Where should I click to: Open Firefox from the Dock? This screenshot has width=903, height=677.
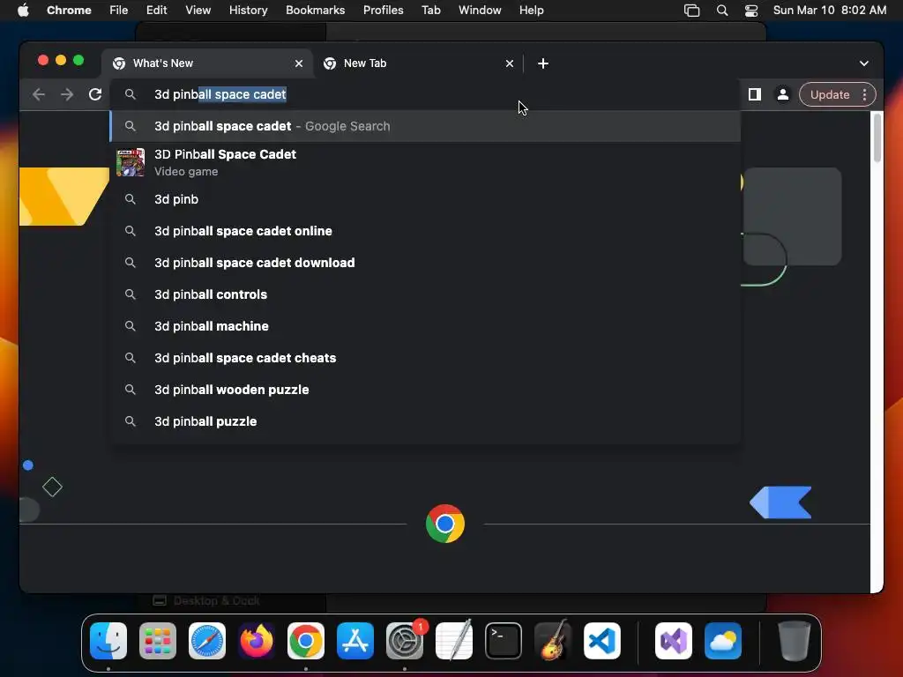pos(257,641)
